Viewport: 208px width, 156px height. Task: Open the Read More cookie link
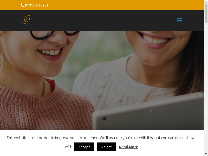tap(128, 147)
